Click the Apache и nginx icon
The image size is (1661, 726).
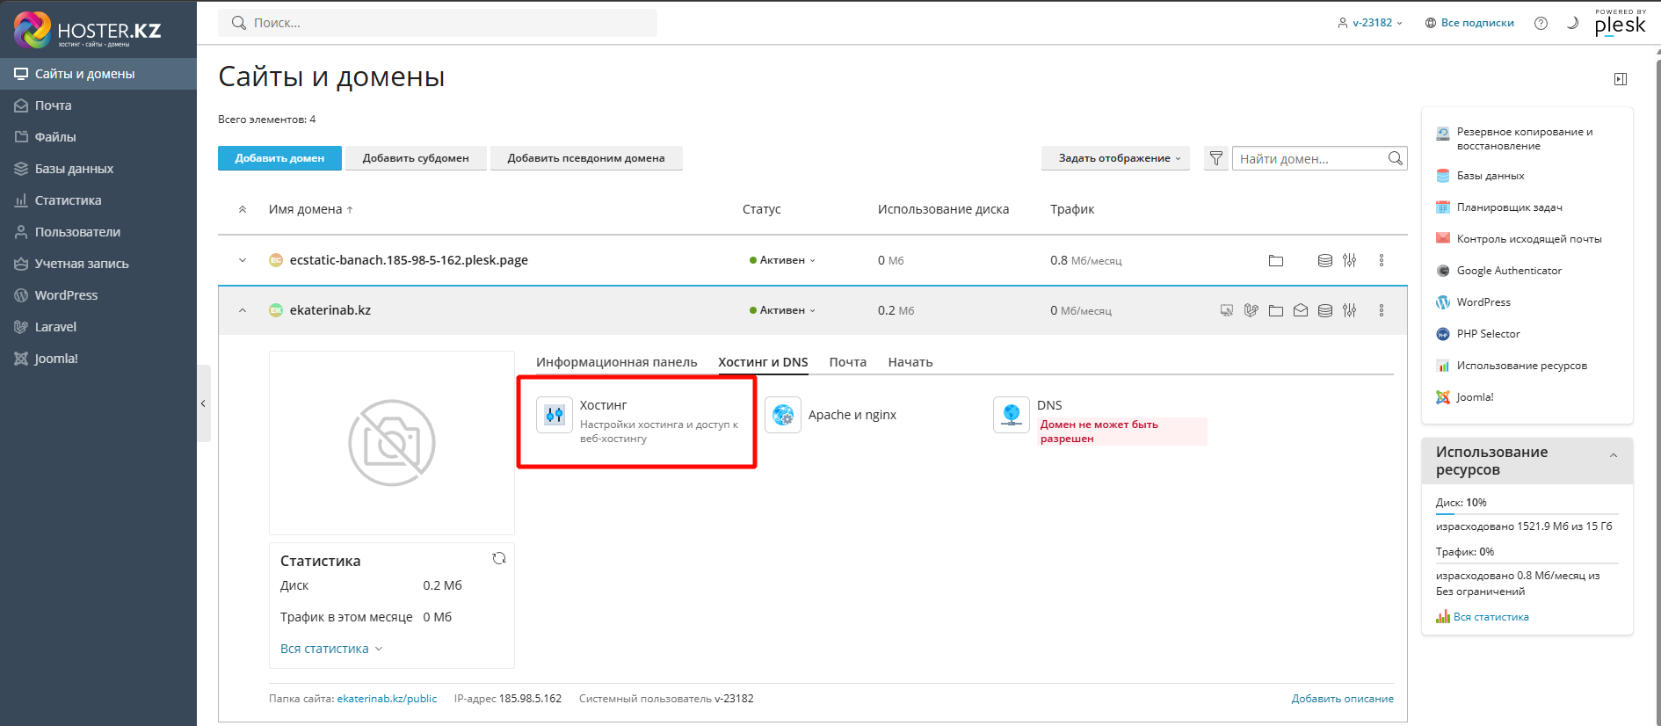coord(783,415)
